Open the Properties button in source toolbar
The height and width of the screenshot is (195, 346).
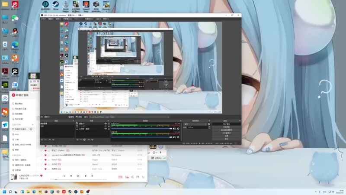tap(71, 117)
